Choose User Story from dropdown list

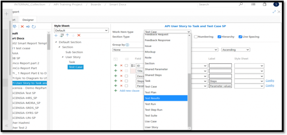coord(152,127)
